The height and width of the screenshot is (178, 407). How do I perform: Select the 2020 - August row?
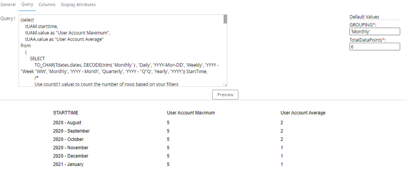tap(67, 123)
